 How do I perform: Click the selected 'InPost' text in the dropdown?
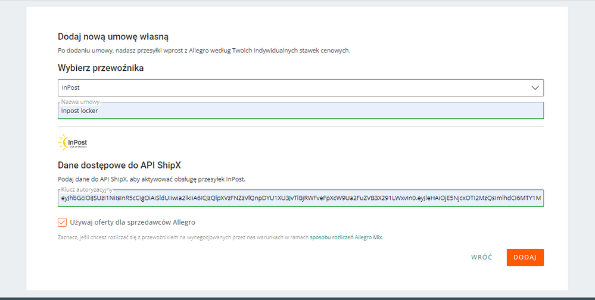(x=71, y=87)
